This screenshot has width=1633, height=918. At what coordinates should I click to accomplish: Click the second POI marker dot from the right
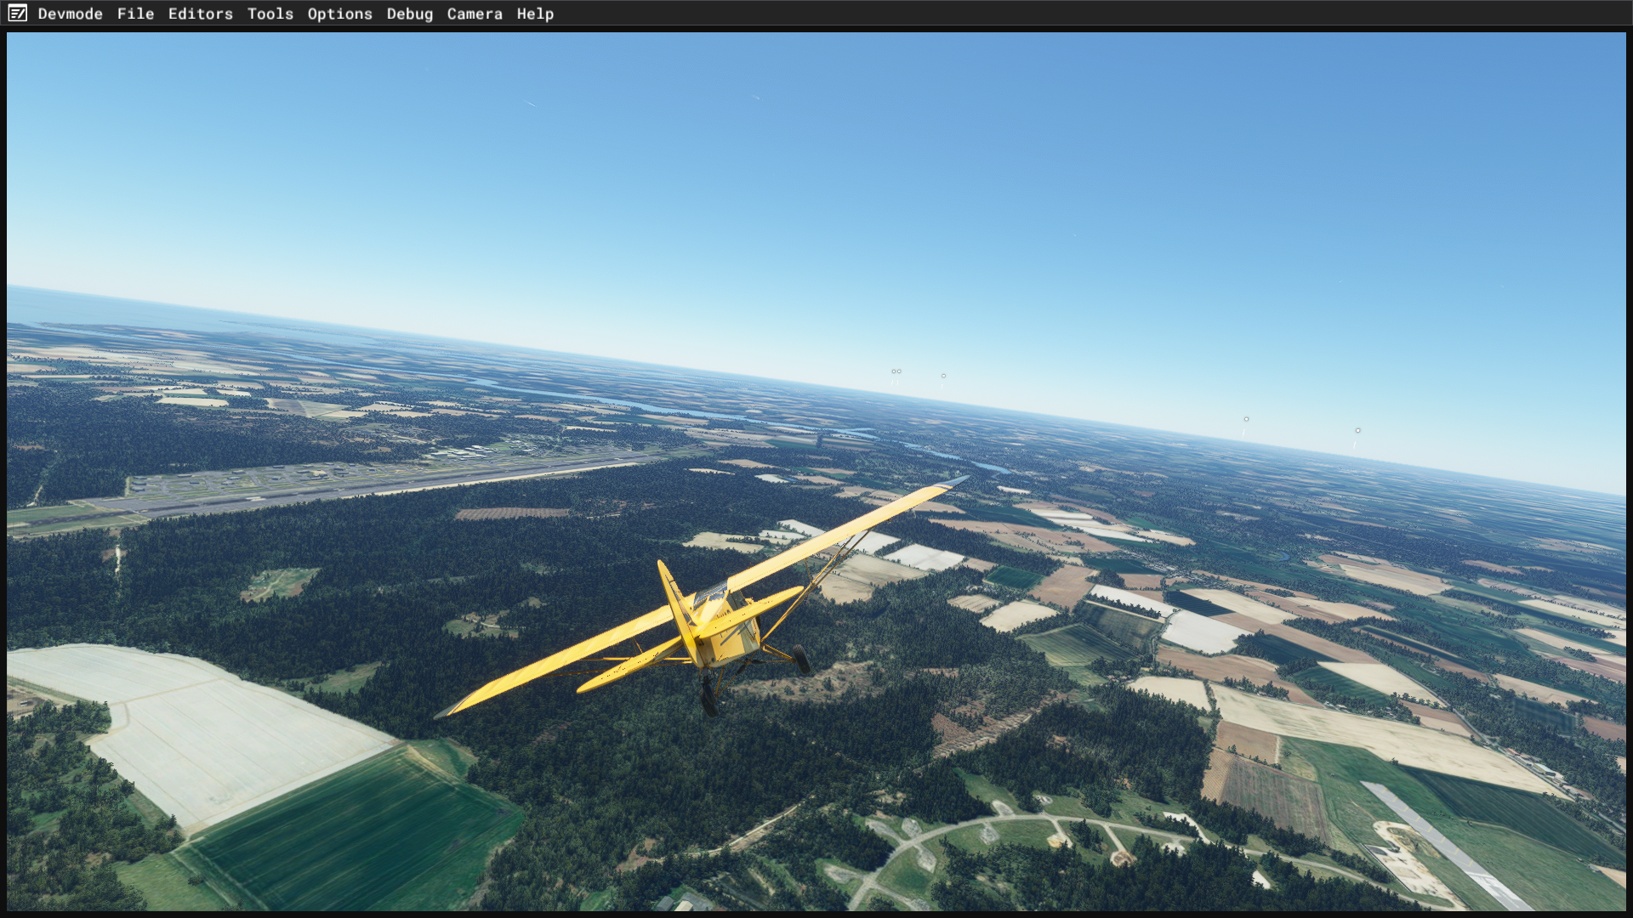point(1246,419)
